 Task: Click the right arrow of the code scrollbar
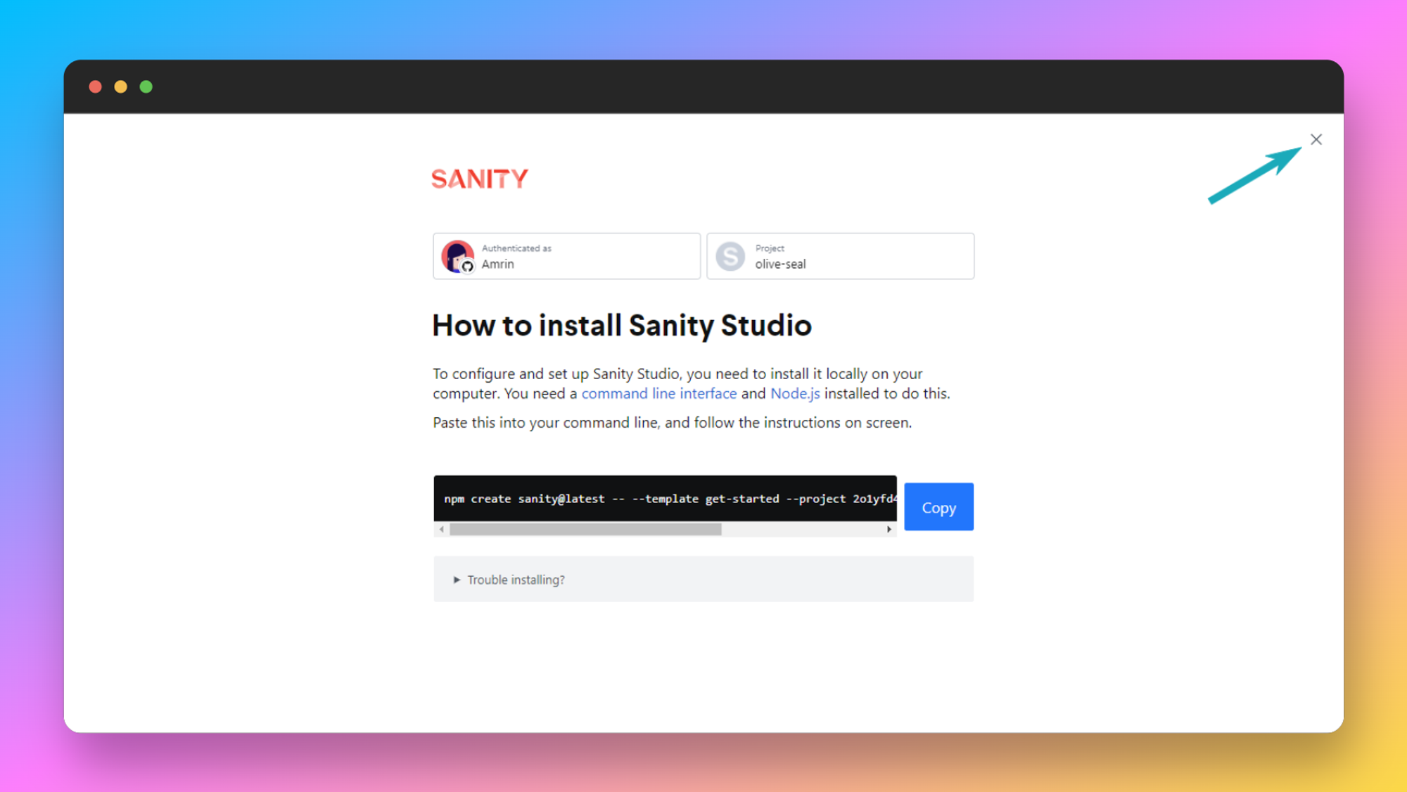click(888, 529)
